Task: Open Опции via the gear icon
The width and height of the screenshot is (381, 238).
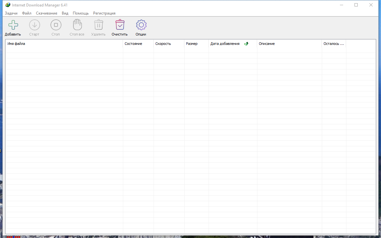Action: point(141,25)
